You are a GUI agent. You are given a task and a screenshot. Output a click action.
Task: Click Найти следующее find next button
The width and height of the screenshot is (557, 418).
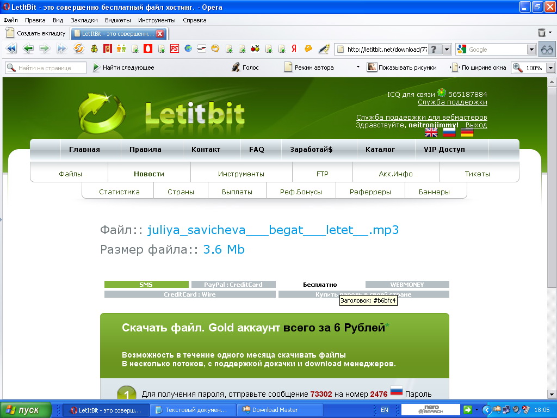(123, 67)
